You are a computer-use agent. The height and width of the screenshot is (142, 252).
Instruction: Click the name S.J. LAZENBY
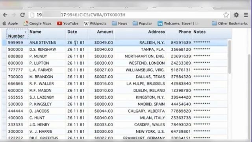[42, 97]
